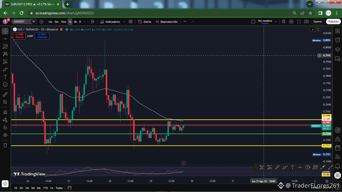Screen dimensions: 342x192
Task: Open the object tree layers panel
Action: 337,49
